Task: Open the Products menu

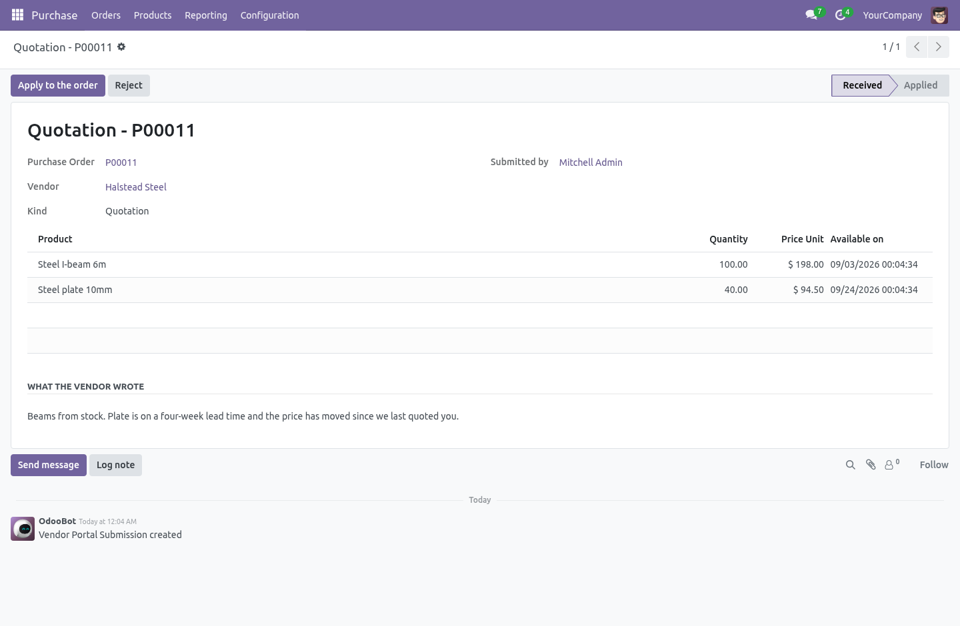Action: pyautogui.click(x=153, y=15)
